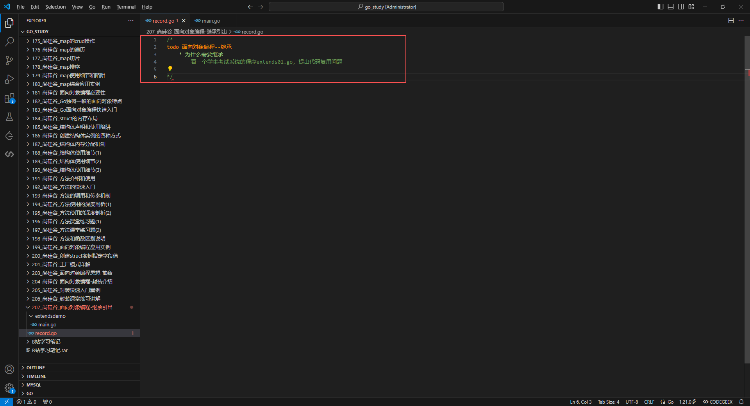Expand the 199_尚硅谷_面向对象编程应用实例 folder
Screen dimensions: 750x406
[x=79, y=247]
